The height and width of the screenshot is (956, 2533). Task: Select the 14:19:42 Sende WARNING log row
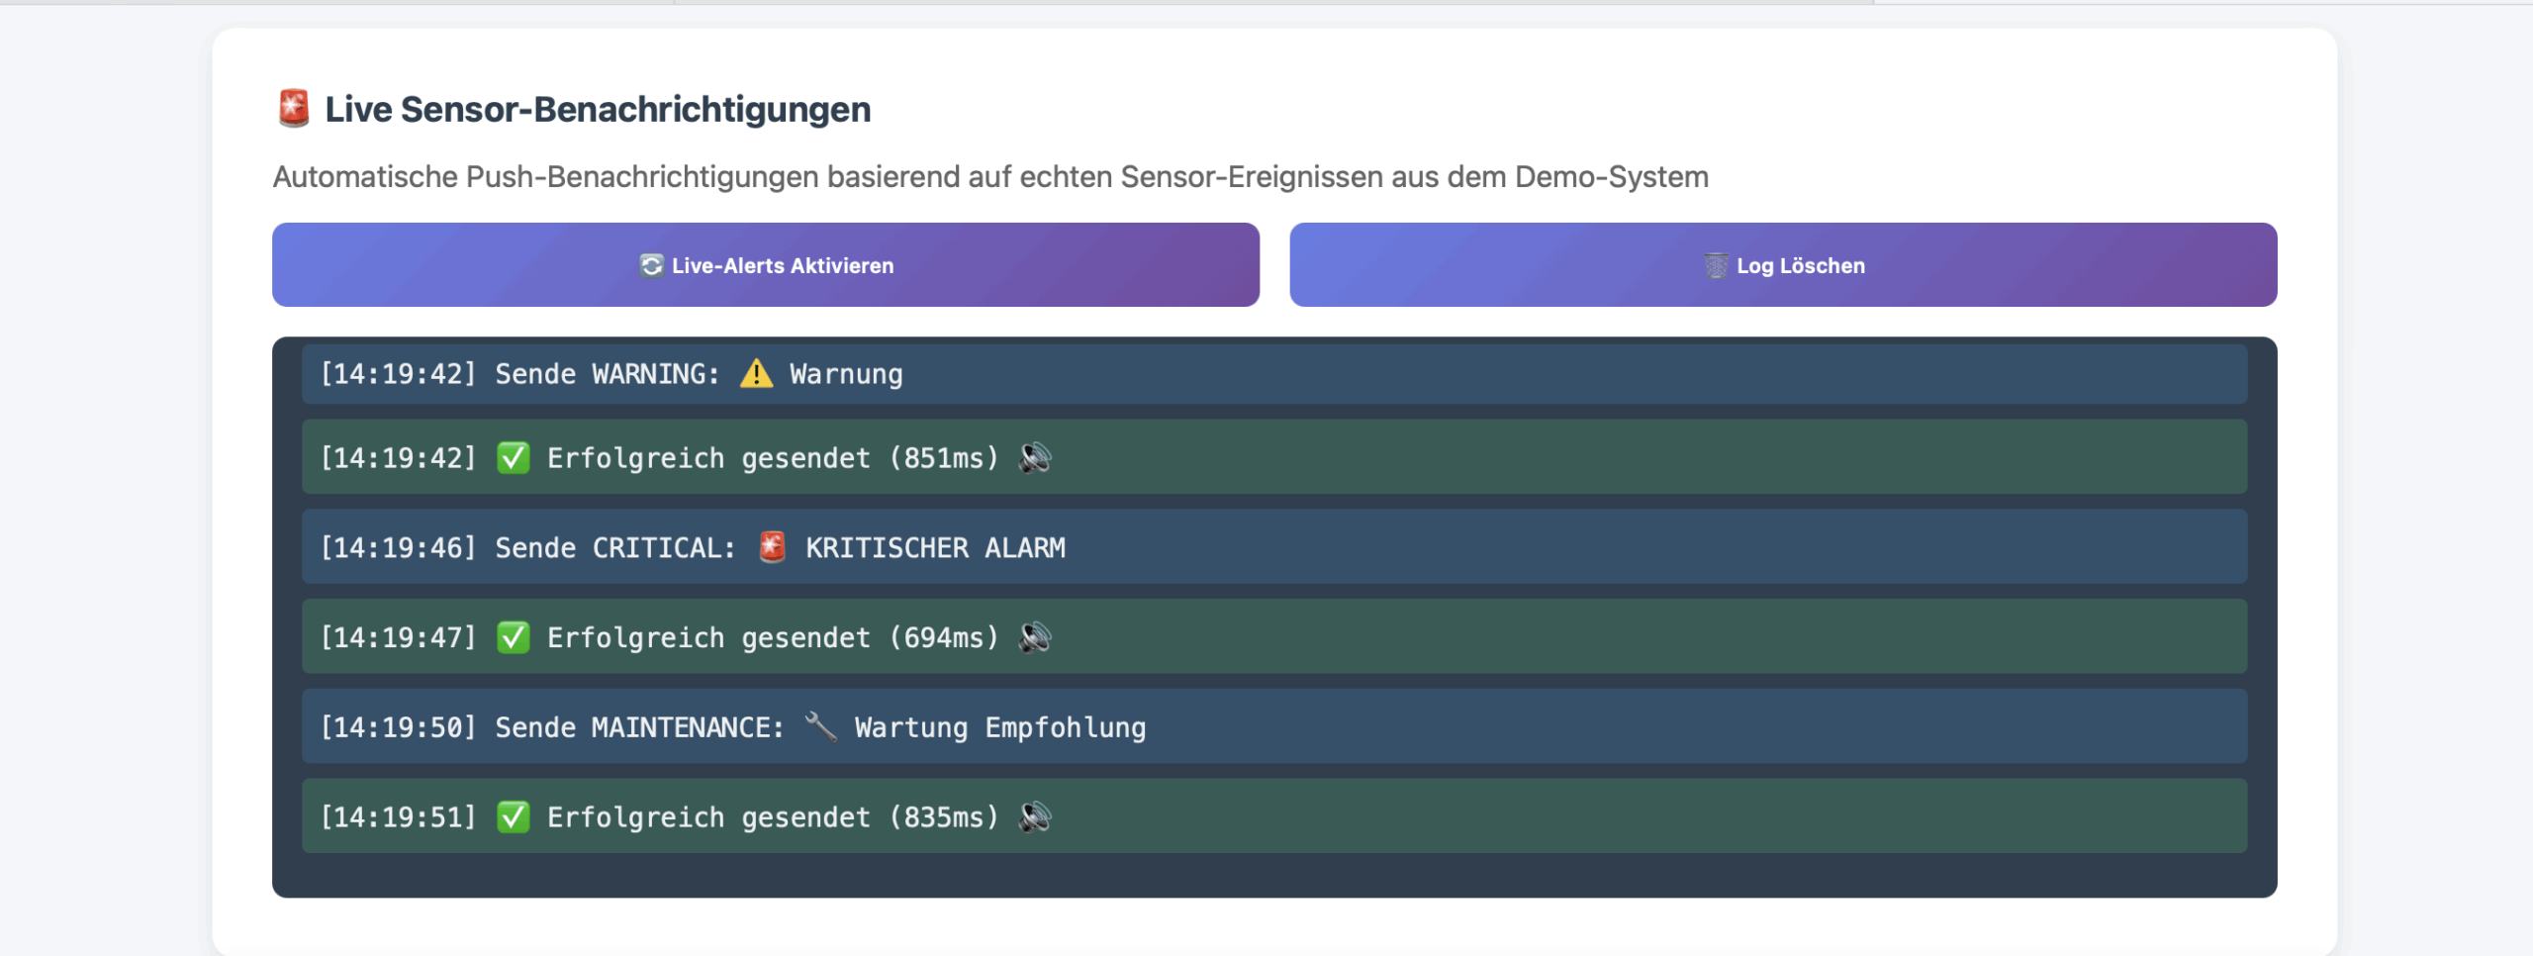tap(1274, 373)
